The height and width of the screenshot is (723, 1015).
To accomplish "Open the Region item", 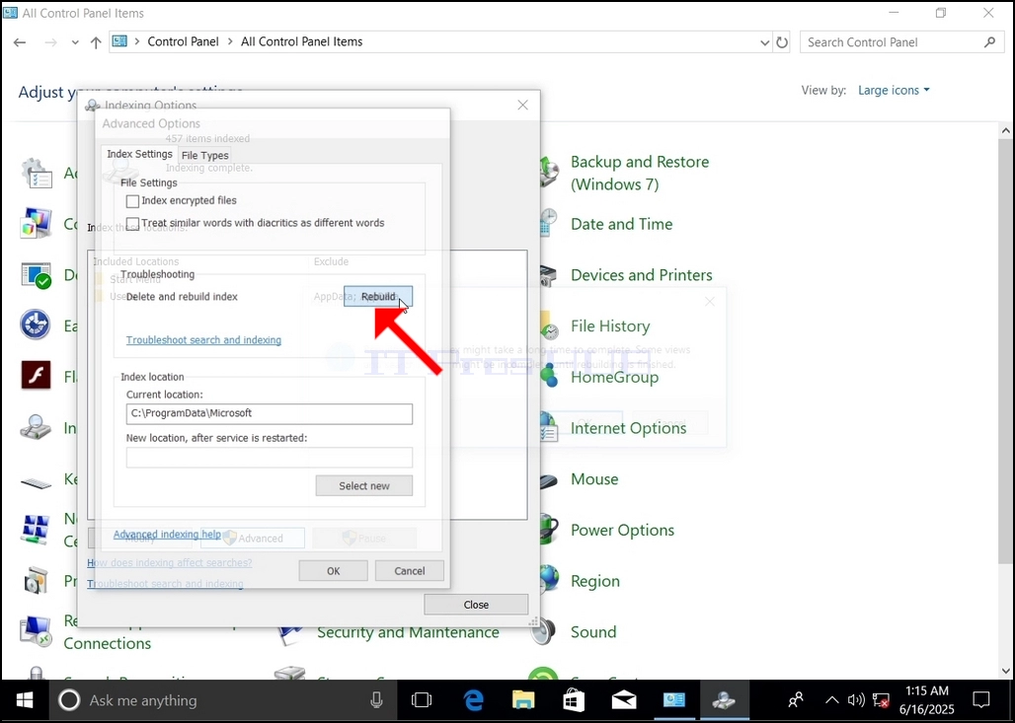I will tap(594, 581).
